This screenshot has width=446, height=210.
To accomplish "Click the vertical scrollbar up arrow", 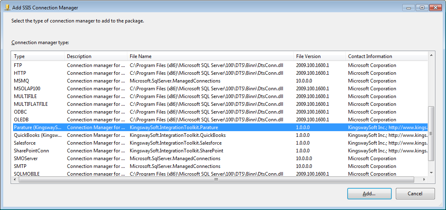I will [x=431, y=55].
